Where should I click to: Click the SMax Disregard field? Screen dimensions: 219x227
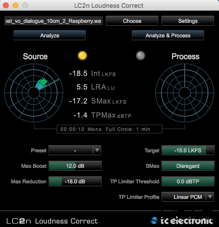188,166
